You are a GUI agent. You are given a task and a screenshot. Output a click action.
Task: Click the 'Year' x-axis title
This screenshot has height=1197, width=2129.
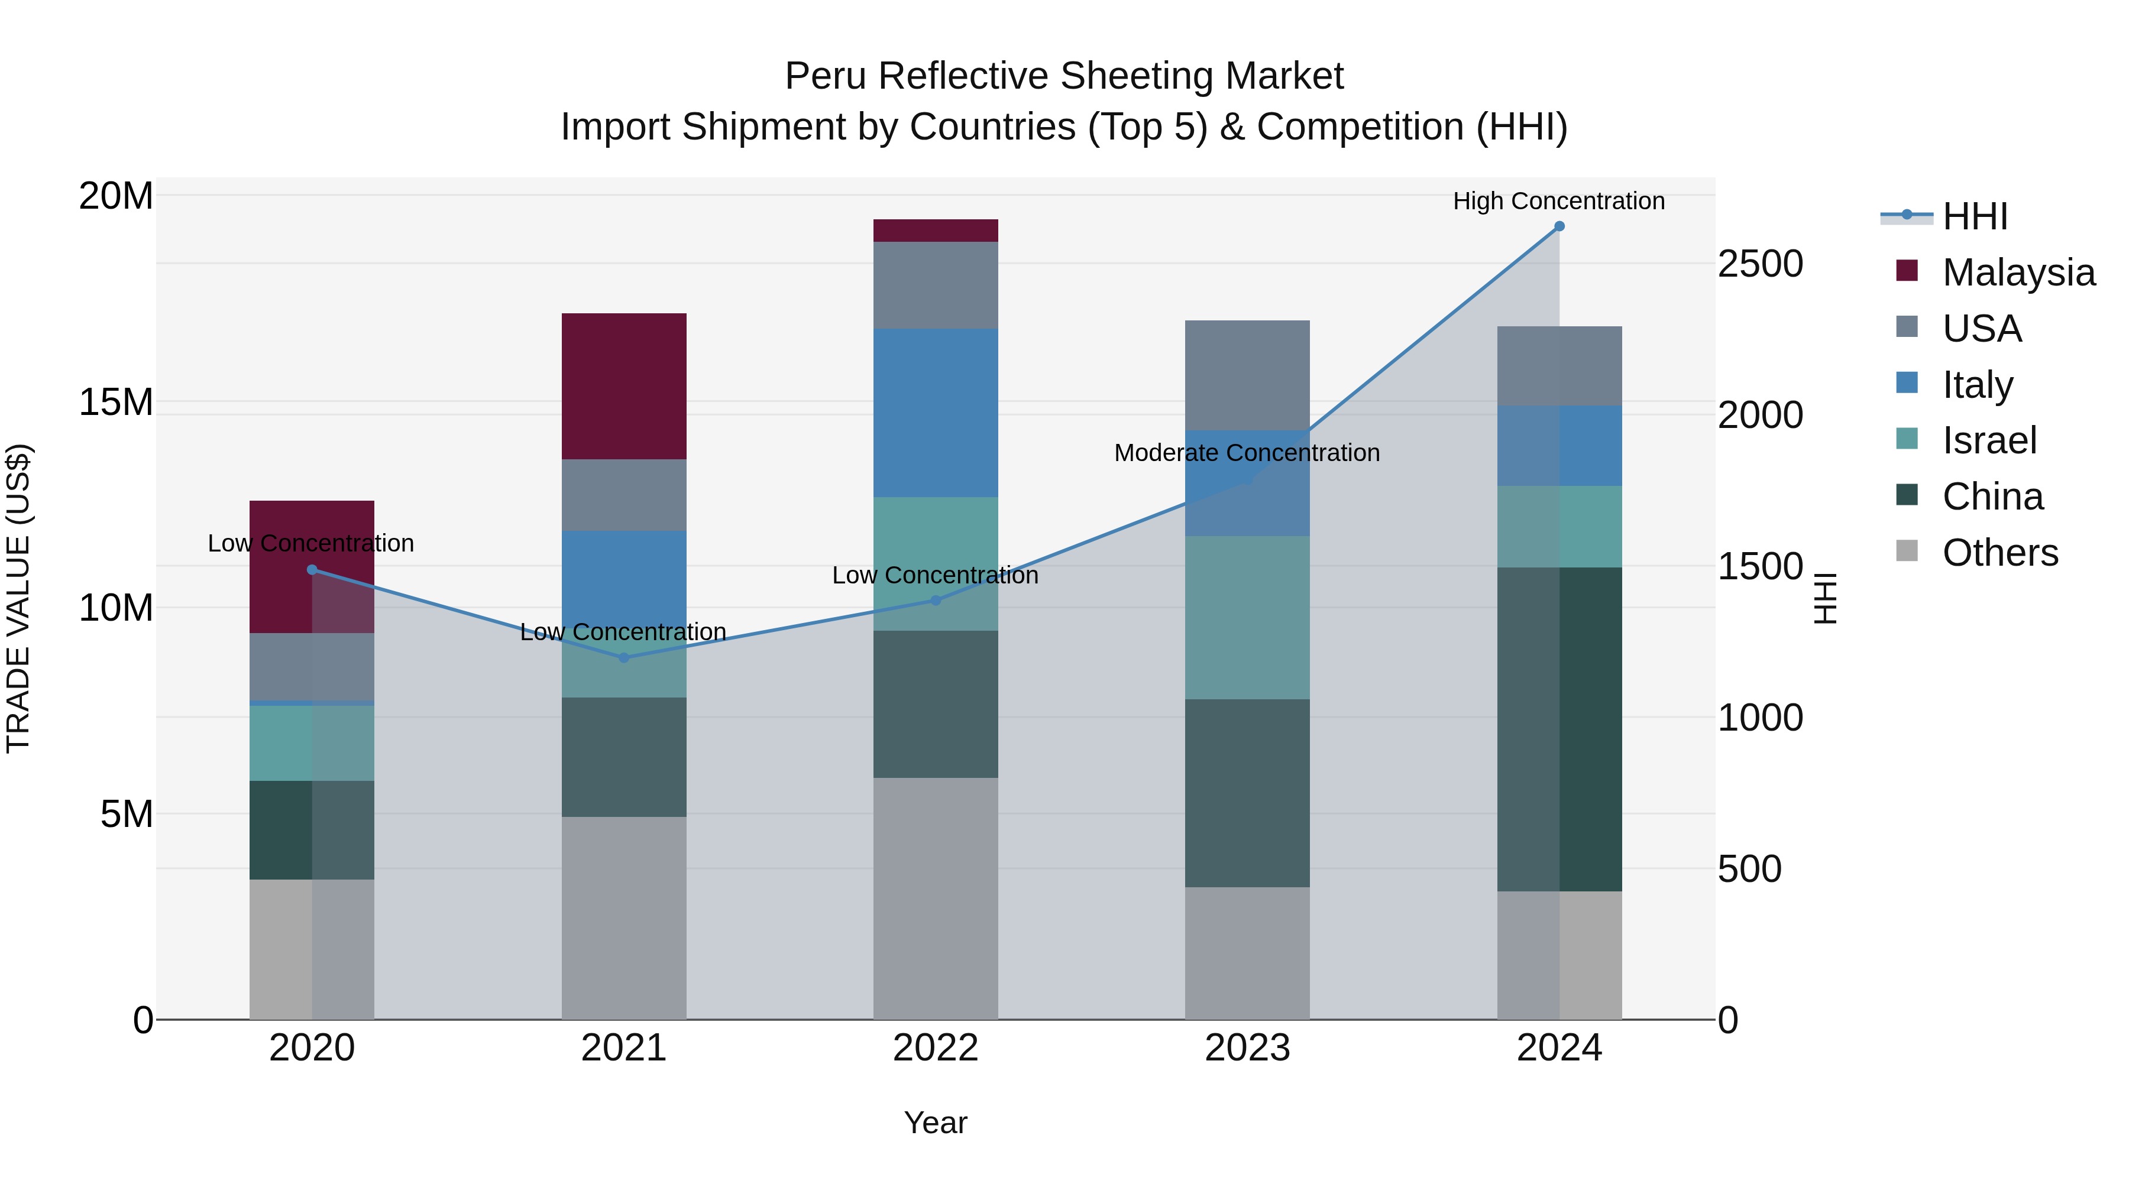tap(936, 1123)
